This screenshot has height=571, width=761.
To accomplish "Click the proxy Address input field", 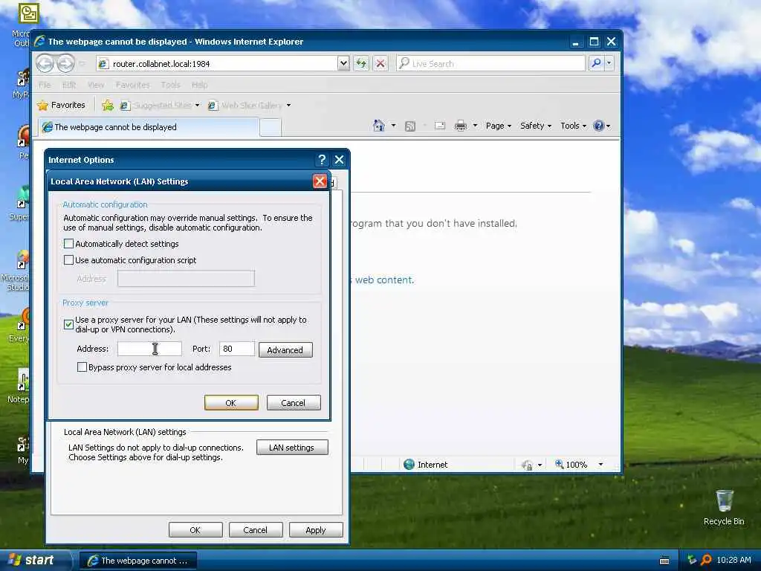I will tap(149, 349).
